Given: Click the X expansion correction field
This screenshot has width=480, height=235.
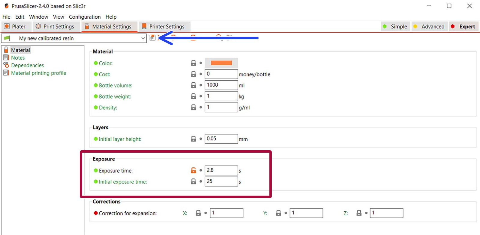Looking at the screenshot, I should click(226, 213).
